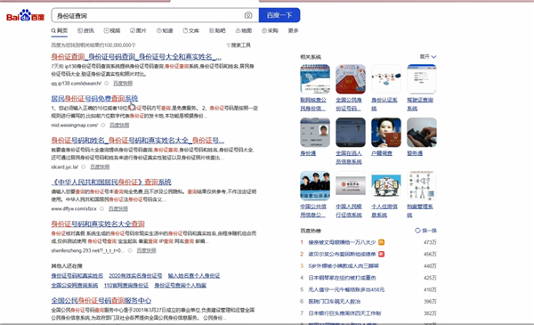Open 百度快照 for www.dffyw.com result

pos(118,208)
